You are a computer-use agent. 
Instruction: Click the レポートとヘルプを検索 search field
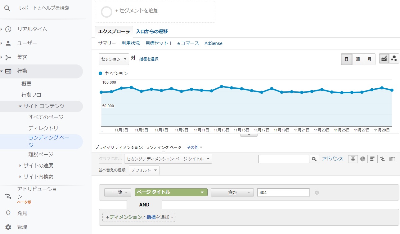coord(44,8)
